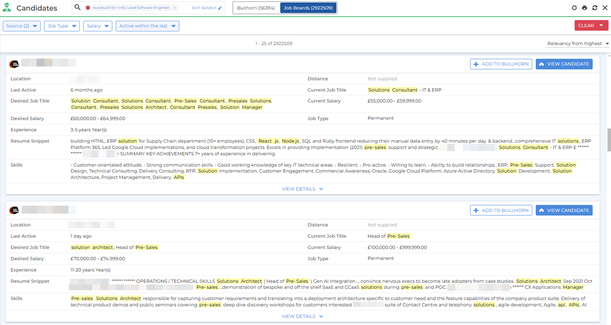Screen dimensions: 611x325
Task: Open the Relevancy from highest sort dropdown
Action: click(577, 44)
